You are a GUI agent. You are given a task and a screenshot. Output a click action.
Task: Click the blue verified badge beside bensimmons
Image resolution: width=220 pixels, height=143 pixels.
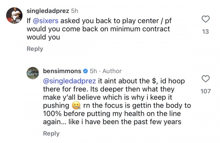click(x=85, y=71)
